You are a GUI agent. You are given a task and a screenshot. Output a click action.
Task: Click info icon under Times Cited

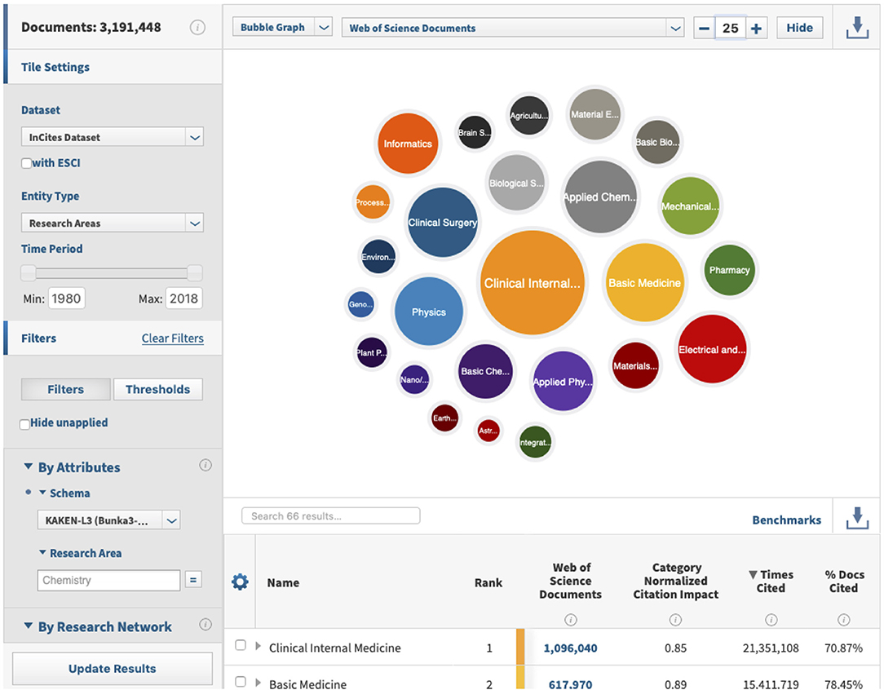(x=771, y=620)
